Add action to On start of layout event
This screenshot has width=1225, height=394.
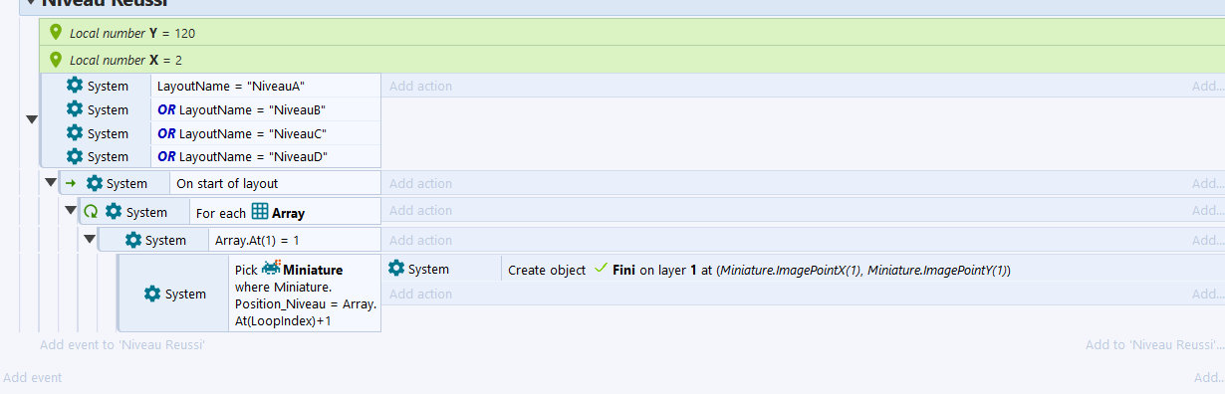click(420, 183)
